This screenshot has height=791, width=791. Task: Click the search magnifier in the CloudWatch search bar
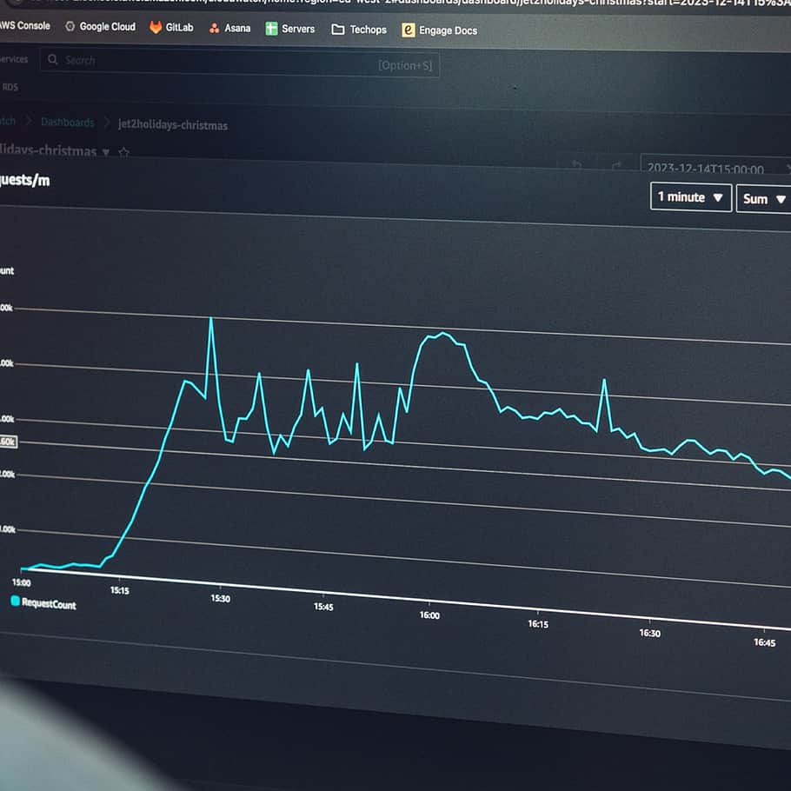click(x=52, y=59)
